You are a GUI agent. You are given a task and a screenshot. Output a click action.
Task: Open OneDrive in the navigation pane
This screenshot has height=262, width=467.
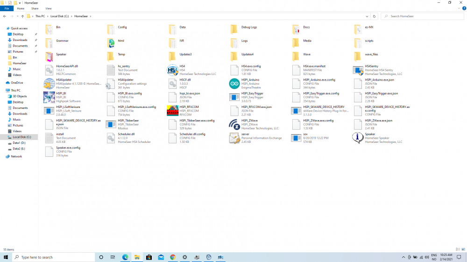pos(17,83)
